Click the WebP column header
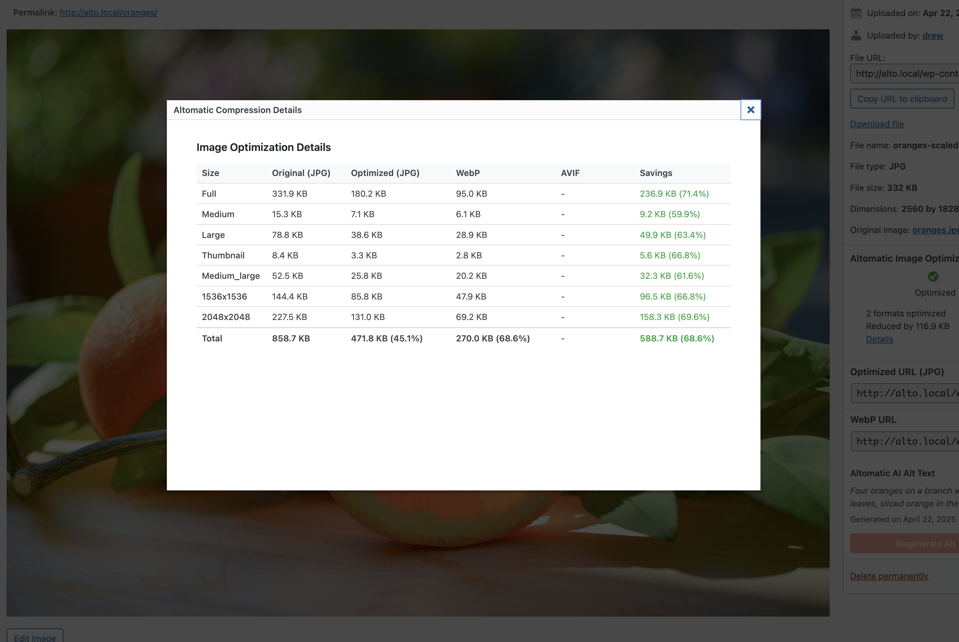The height and width of the screenshot is (642, 959). coord(467,173)
